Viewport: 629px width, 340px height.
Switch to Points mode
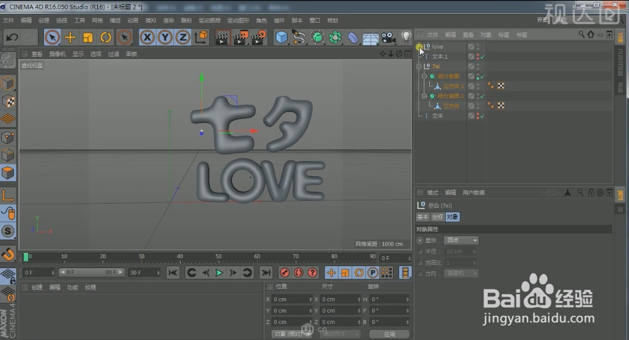pos(8,137)
